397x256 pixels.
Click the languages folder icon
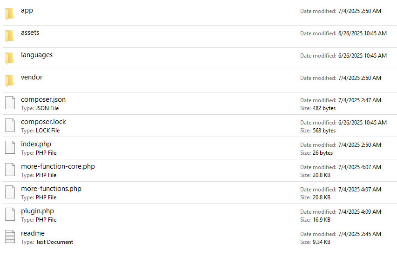coord(9,58)
